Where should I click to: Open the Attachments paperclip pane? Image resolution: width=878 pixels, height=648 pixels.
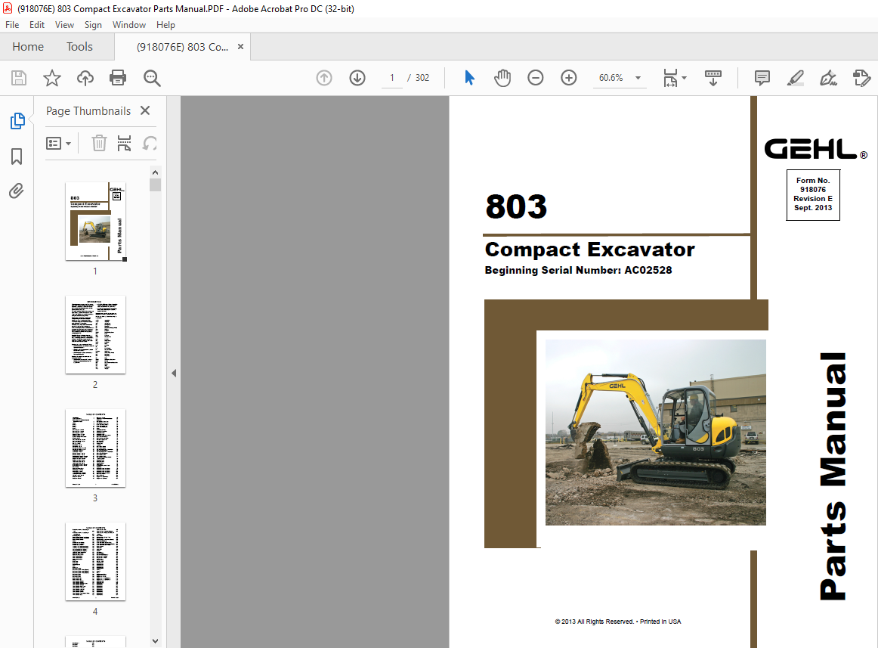(17, 191)
